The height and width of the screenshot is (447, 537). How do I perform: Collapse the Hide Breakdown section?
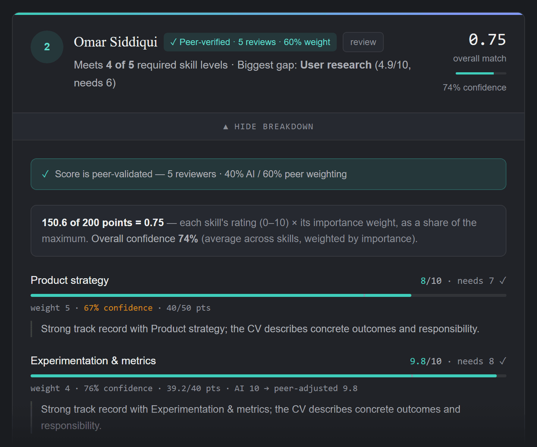click(x=268, y=127)
